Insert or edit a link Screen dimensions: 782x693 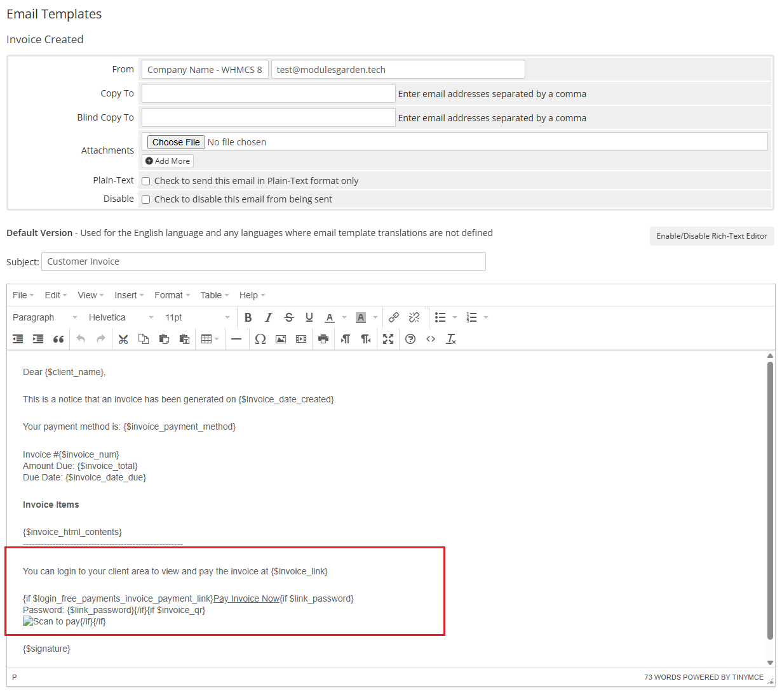point(394,317)
